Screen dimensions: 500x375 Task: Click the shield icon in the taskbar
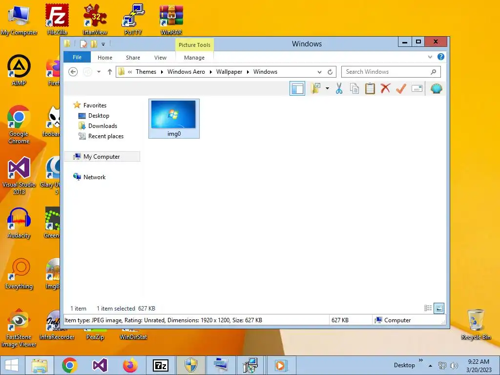pyautogui.click(x=191, y=365)
